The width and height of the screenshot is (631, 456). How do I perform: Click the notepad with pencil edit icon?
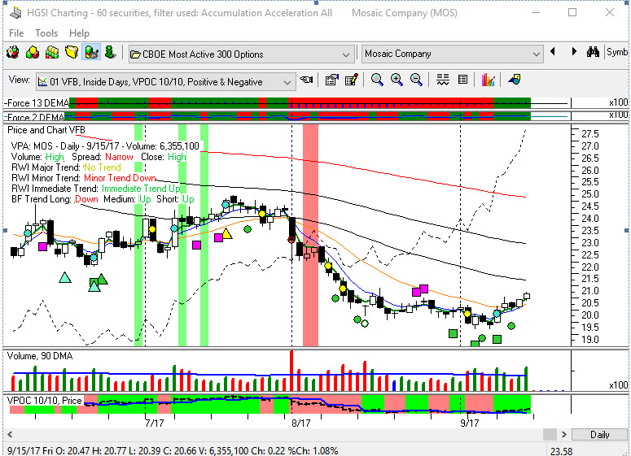[351, 80]
